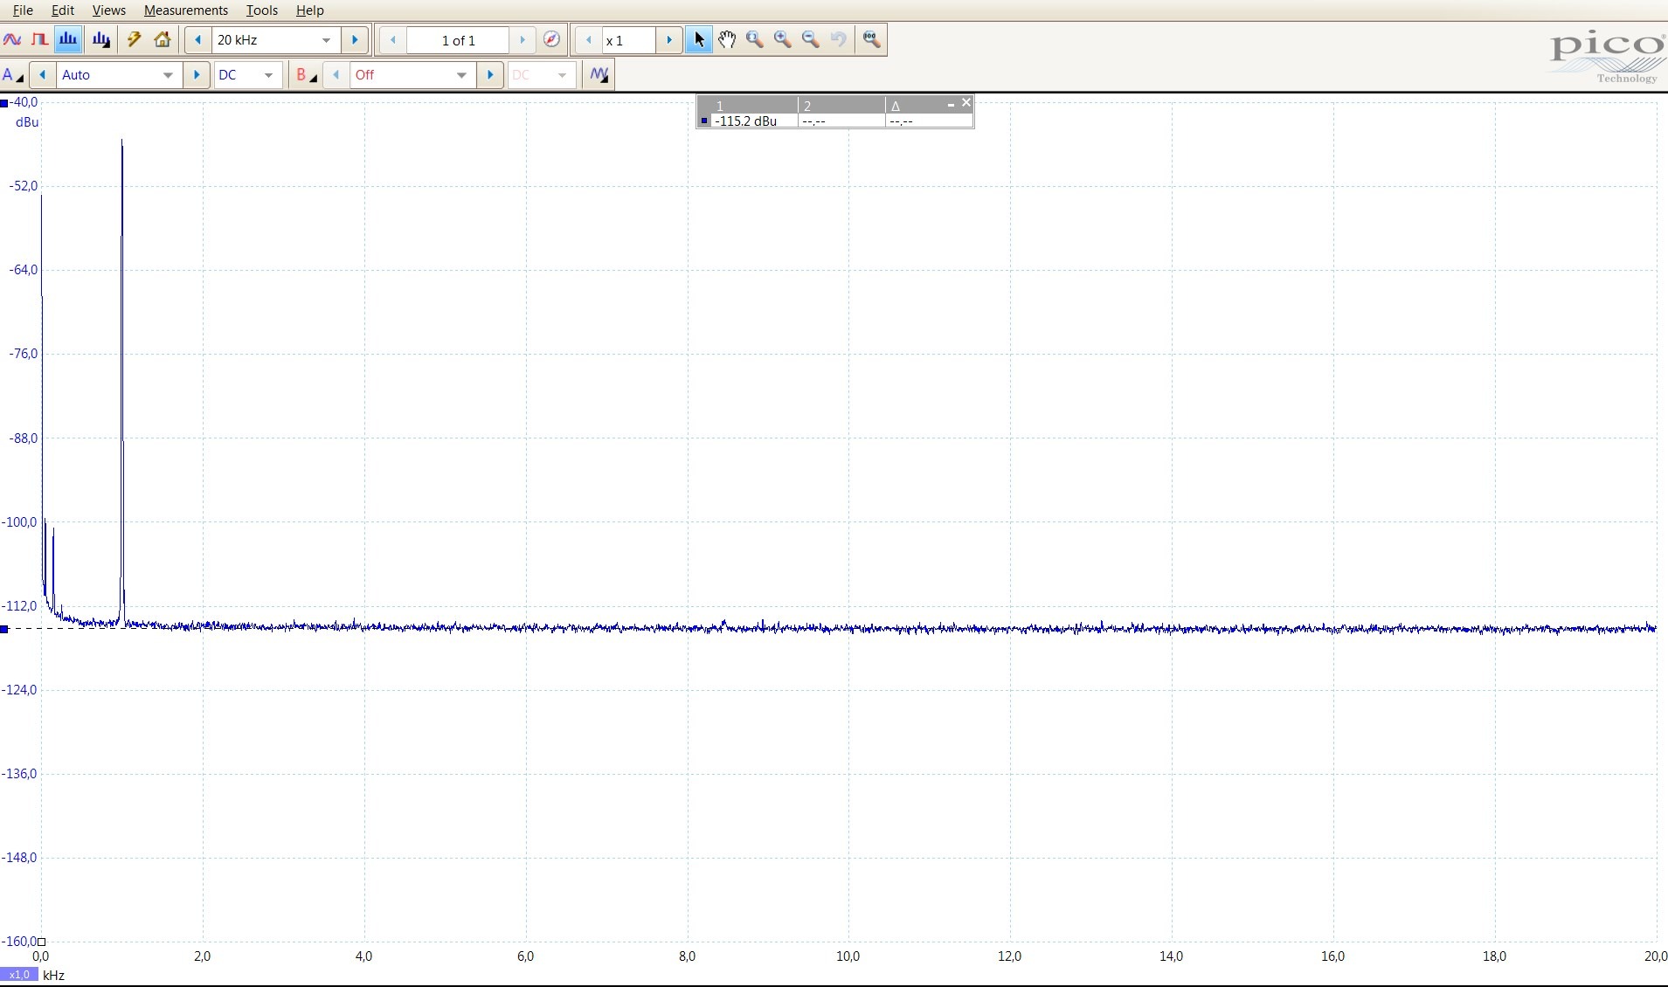Click the kHz axis unit label

[x=53, y=975]
